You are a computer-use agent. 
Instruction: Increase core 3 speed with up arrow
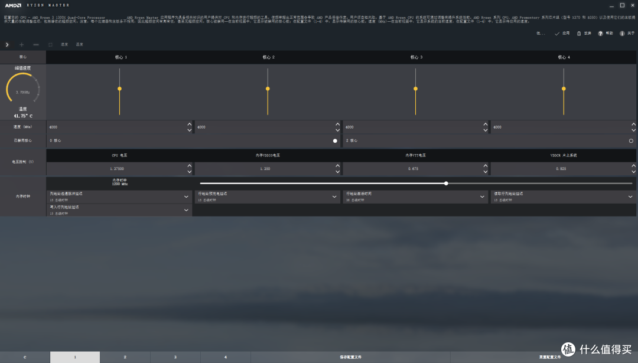pos(486,125)
